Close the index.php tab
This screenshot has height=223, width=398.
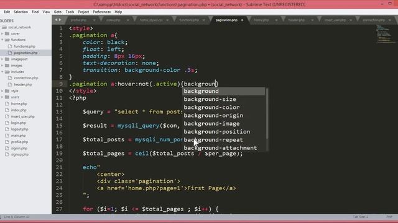click(x=128, y=20)
